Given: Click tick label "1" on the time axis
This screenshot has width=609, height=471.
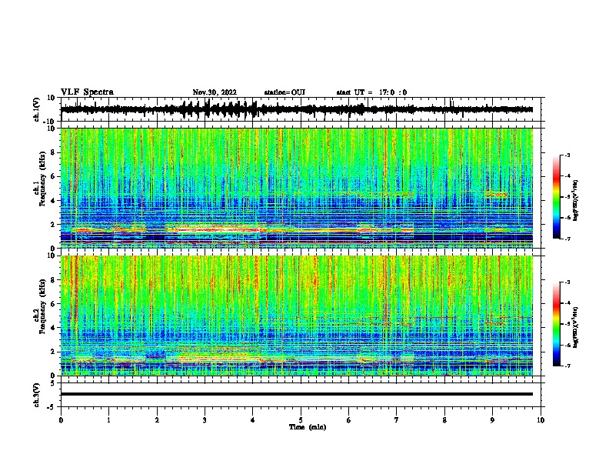Looking at the screenshot, I should tap(108, 420).
